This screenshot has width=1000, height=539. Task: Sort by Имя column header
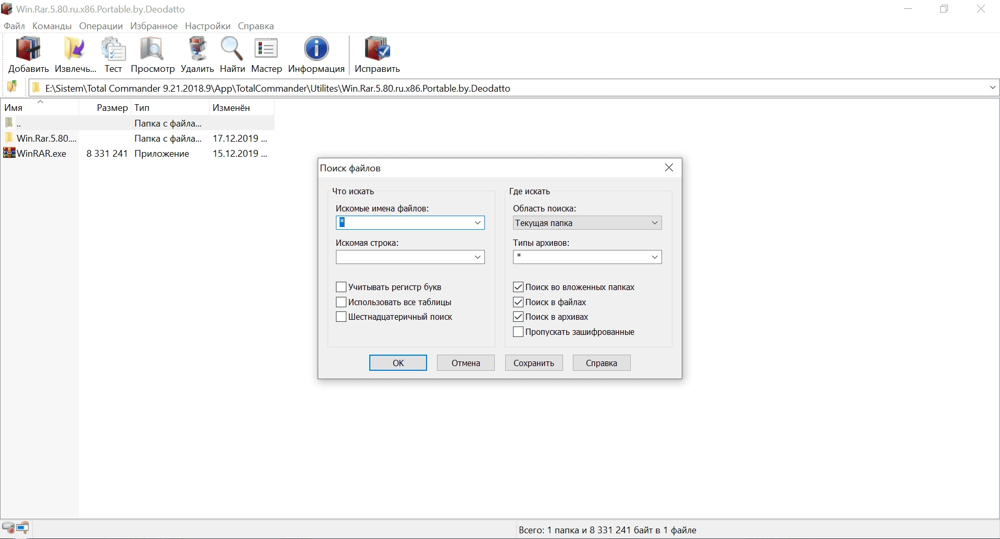coord(40,108)
